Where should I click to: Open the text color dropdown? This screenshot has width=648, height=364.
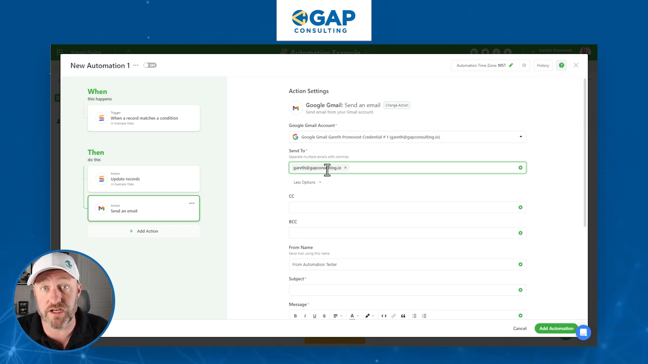[354, 316]
